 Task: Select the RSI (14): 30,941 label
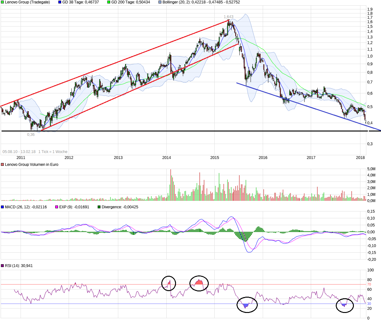(19, 266)
